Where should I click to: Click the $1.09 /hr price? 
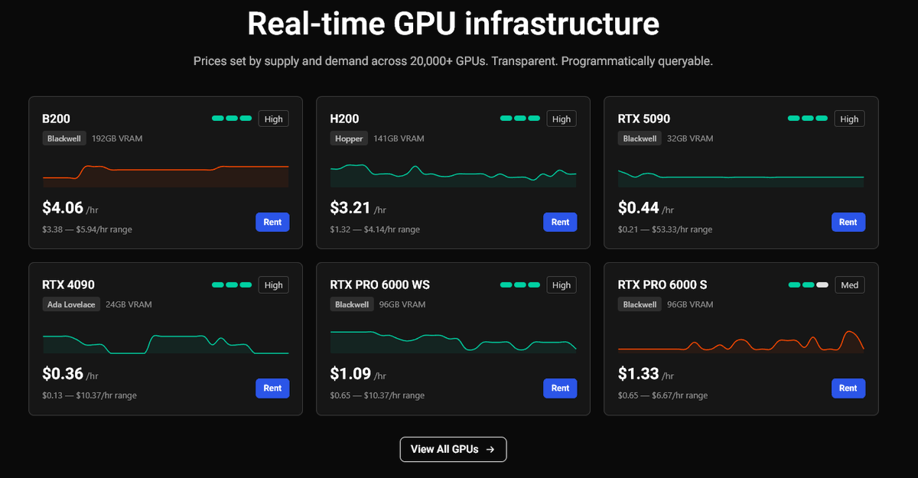pyautogui.click(x=358, y=374)
